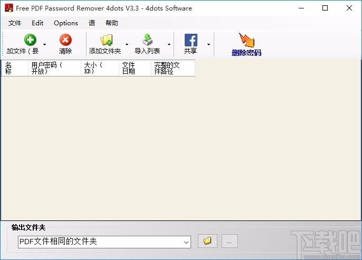Open the 文件 (File) menu
The width and height of the screenshot is (362, 260).
pos(15,23)
